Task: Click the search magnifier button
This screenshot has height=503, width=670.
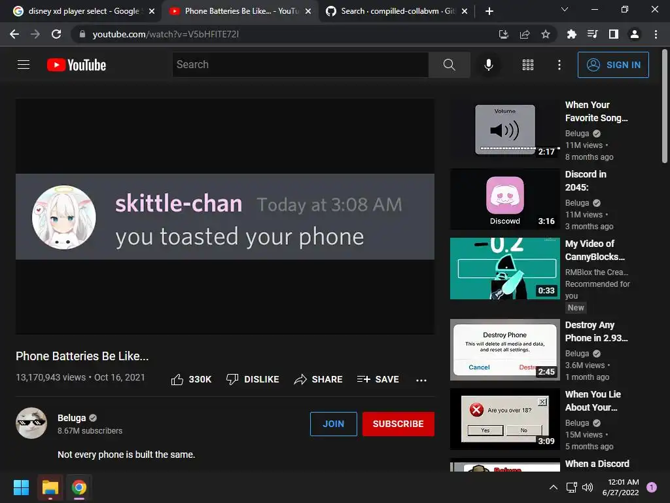Action: pos(449,65)
